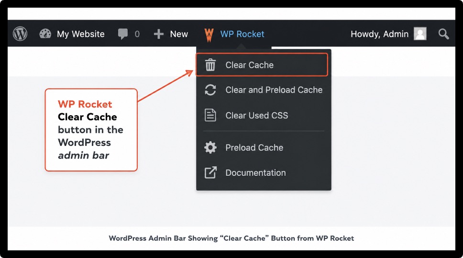The width and height of the screenshot is (463, 258).
Task: Click the search magnifier icon
Action: 443,34
